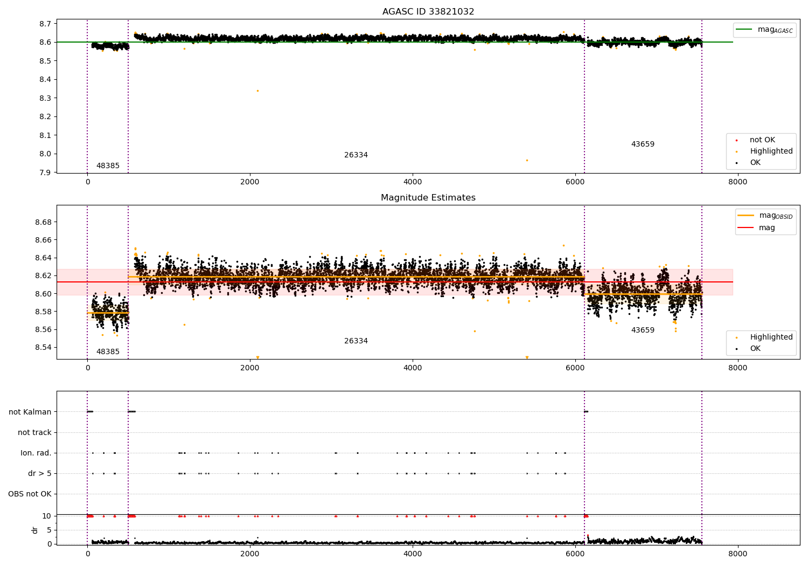Click the 8000 x-tick under Magnitude Estimates plot
The width and height of the screenshot is (808, 566).
[738, 368]
